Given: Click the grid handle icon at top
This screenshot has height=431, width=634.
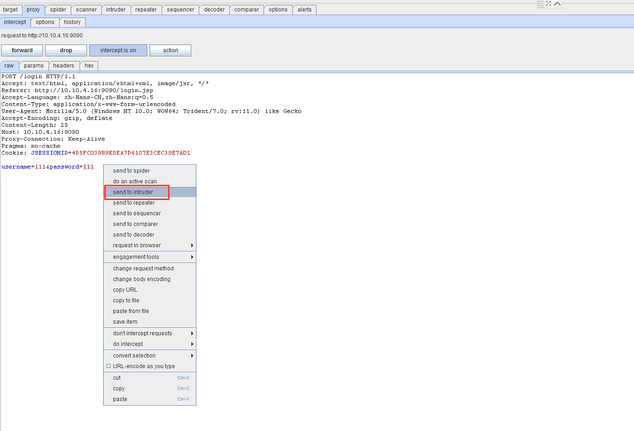Looking at the screenshot, I should coord(541,3).
